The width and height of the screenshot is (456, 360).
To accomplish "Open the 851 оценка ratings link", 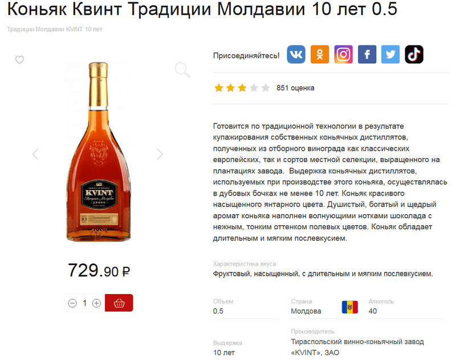I will pyautogui.click(x=295, y=88).
